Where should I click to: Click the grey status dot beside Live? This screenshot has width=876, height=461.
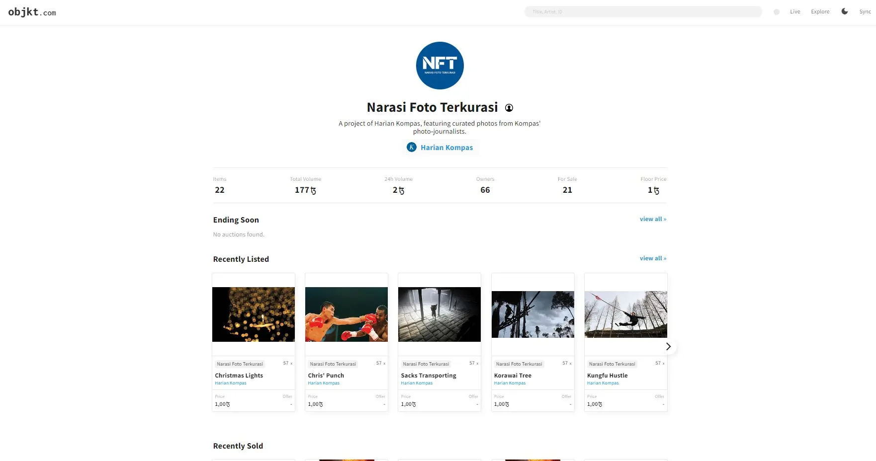776,12
